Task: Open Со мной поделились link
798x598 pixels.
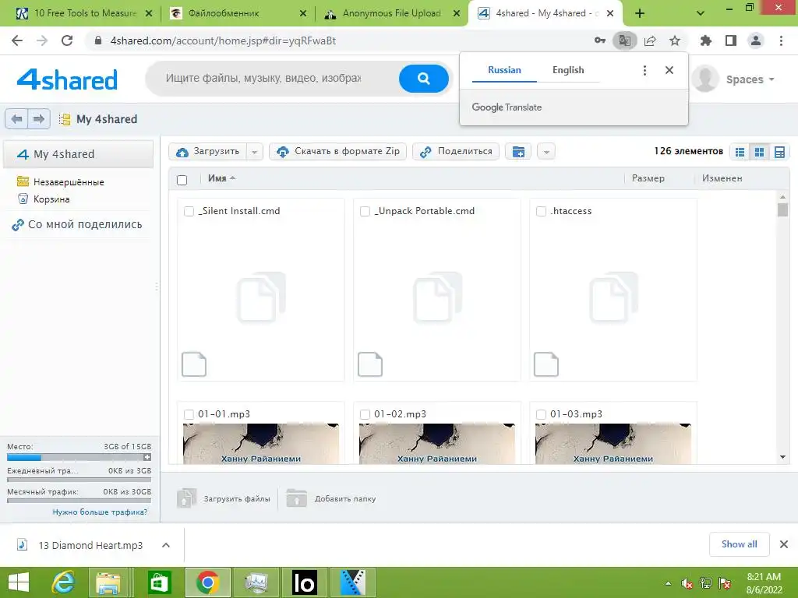Action: [x=77, y=224]
